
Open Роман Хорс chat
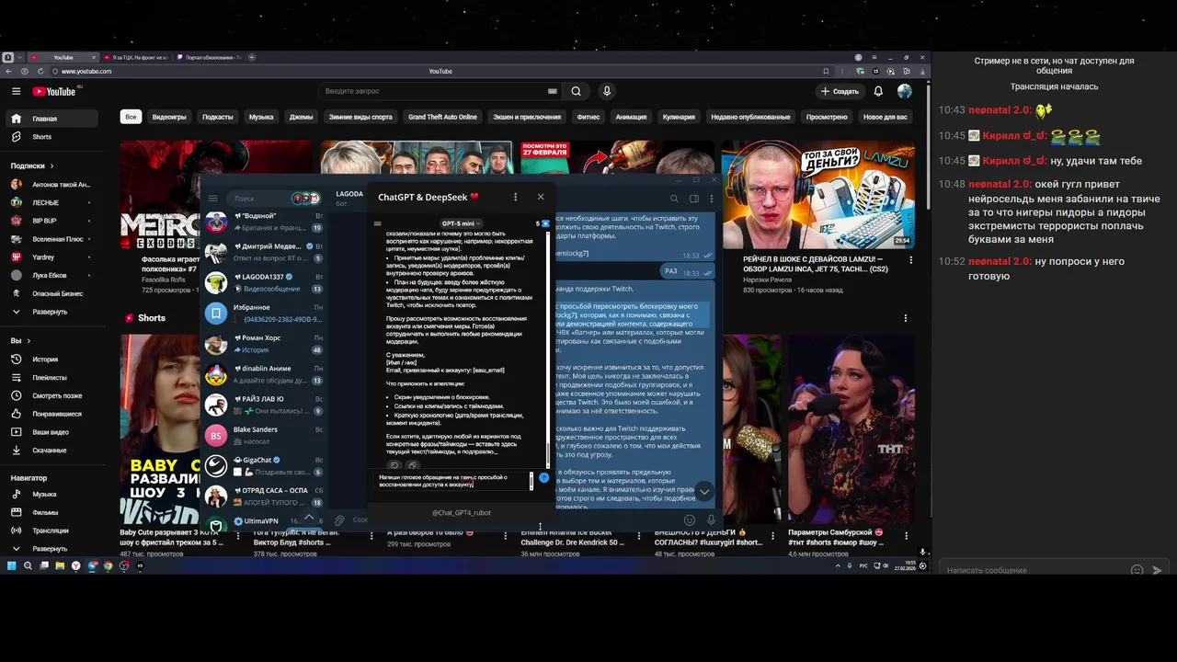click(264, 344)
